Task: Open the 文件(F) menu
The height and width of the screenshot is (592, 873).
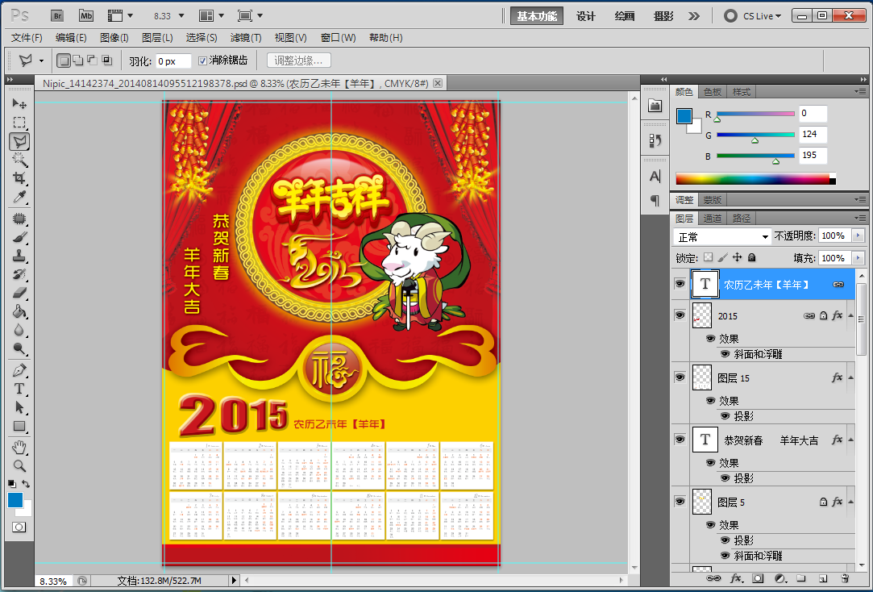Action: click(x=27, y=38)
